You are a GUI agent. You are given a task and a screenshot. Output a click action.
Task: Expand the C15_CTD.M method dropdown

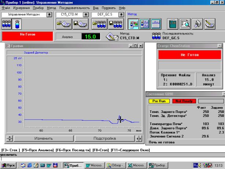coord(86,15)
